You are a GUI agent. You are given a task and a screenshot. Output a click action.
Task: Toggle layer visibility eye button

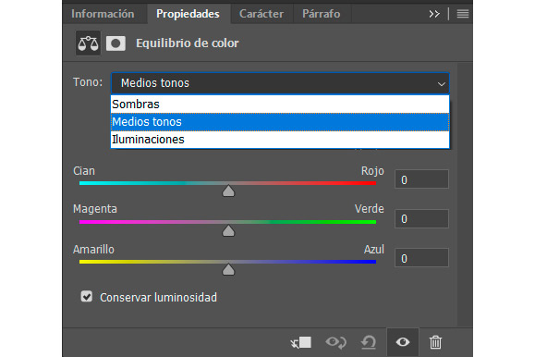coord(403,342)
